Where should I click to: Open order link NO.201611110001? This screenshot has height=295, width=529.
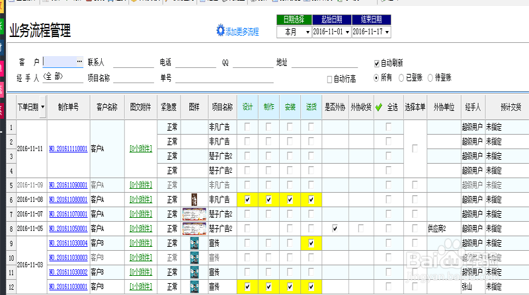coord(68,148)
